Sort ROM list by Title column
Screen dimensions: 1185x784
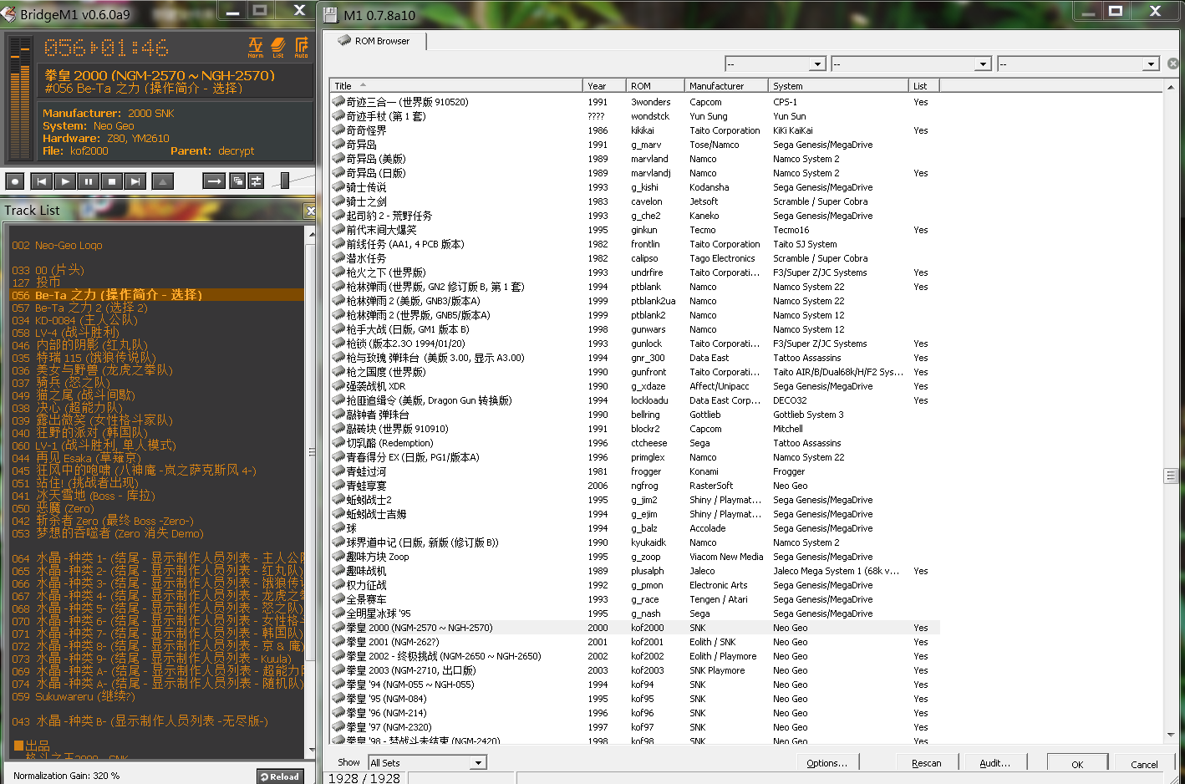[455, 85]
